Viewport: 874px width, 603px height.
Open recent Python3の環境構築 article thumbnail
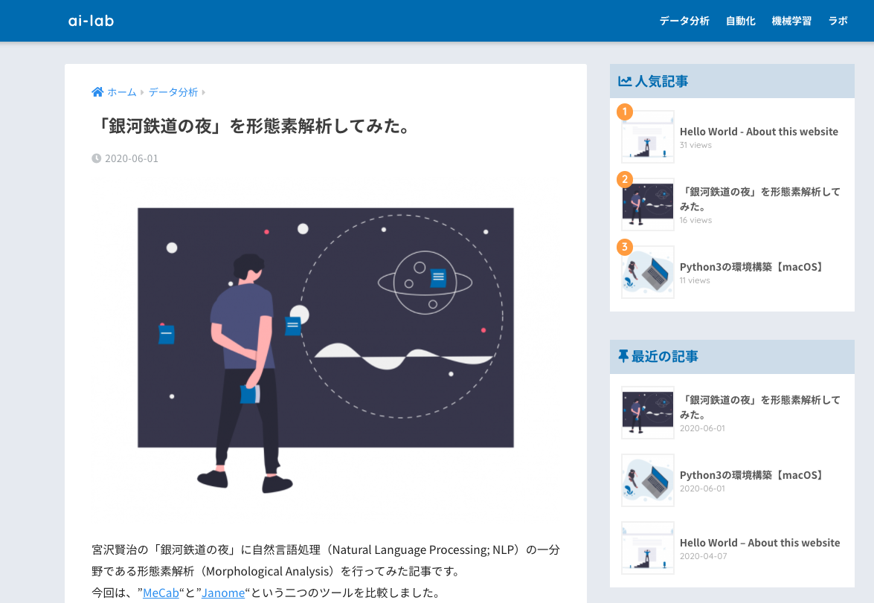tap(648, 480)
